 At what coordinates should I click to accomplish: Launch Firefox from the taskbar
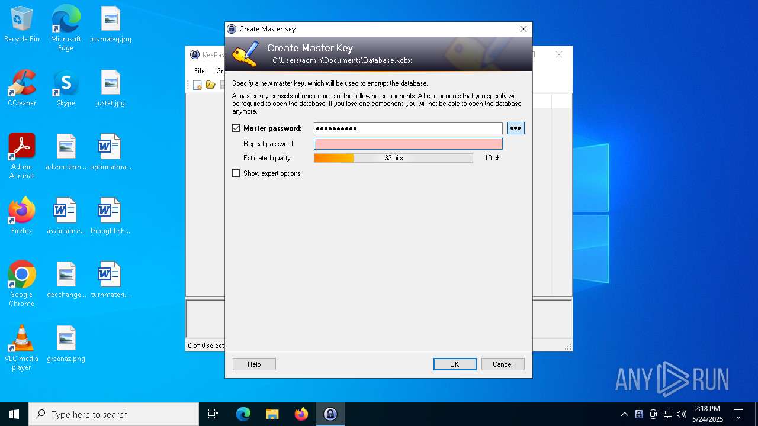point(301,414)
